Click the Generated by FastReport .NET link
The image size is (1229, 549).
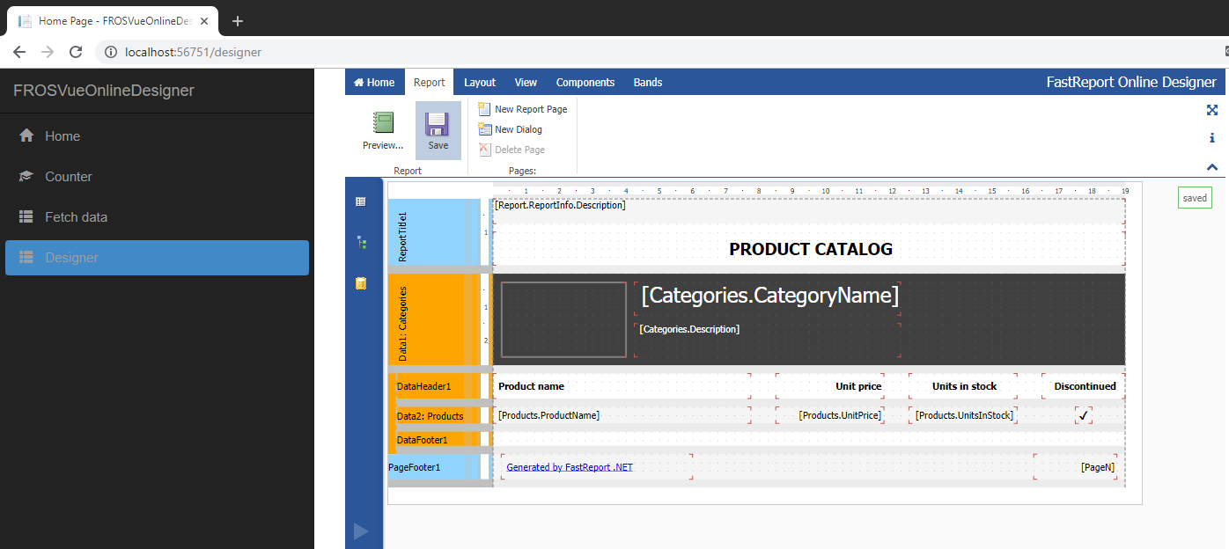(568, 466)
